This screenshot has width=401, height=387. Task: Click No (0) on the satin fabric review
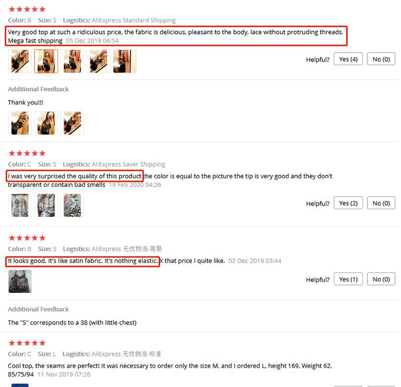(381, 279)
